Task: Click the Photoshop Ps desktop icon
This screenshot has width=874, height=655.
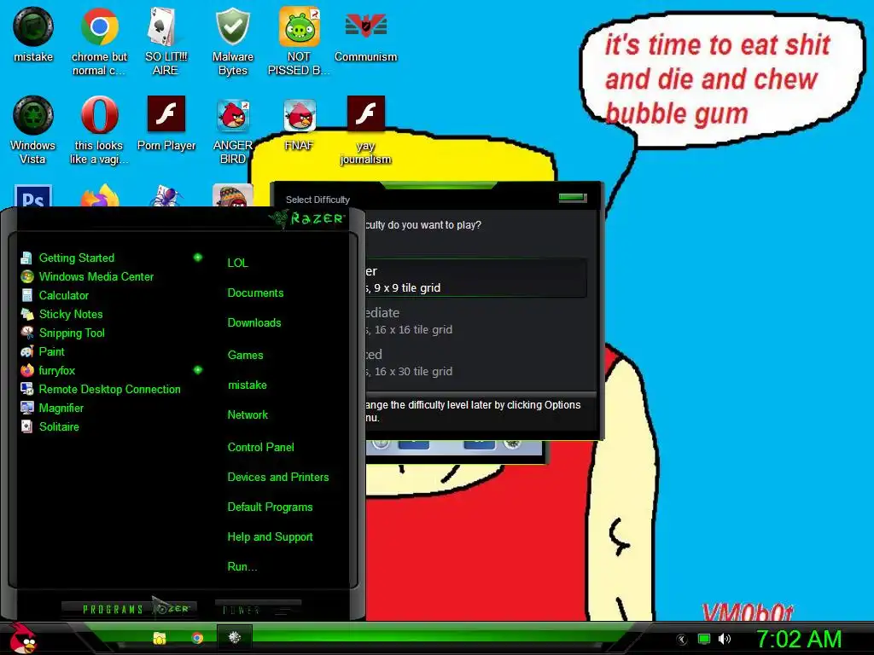Action: click(x=33, y=196)
